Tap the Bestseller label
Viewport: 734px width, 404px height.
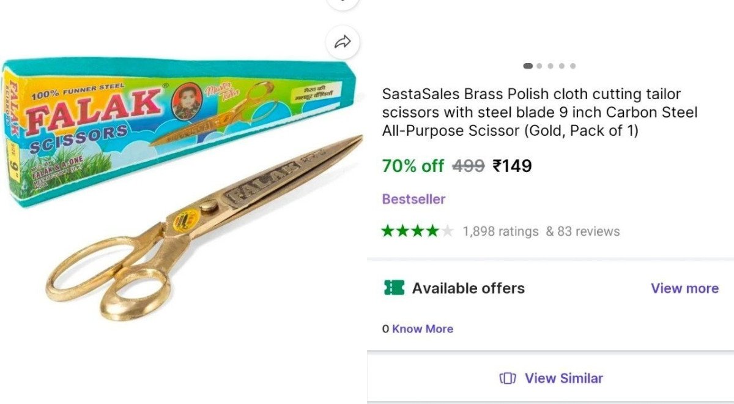coord(413,199)
